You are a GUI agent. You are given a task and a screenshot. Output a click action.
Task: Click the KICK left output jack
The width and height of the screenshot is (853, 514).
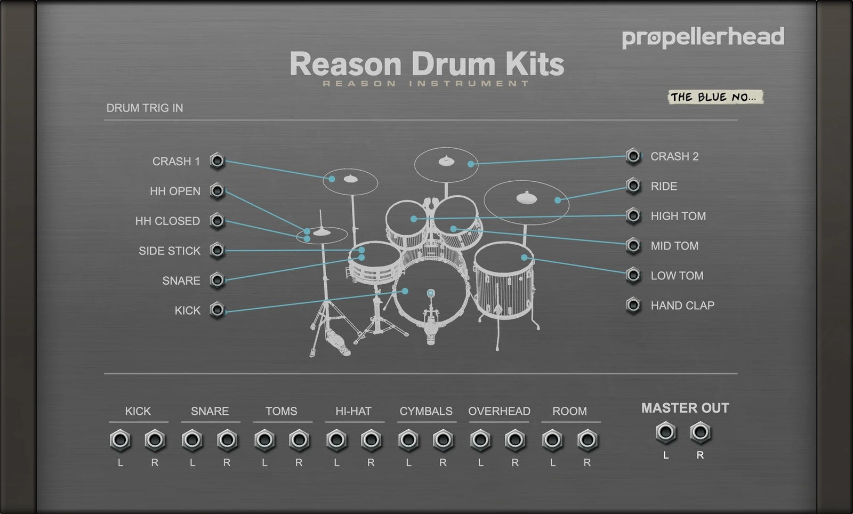click(x=120, y=440)
